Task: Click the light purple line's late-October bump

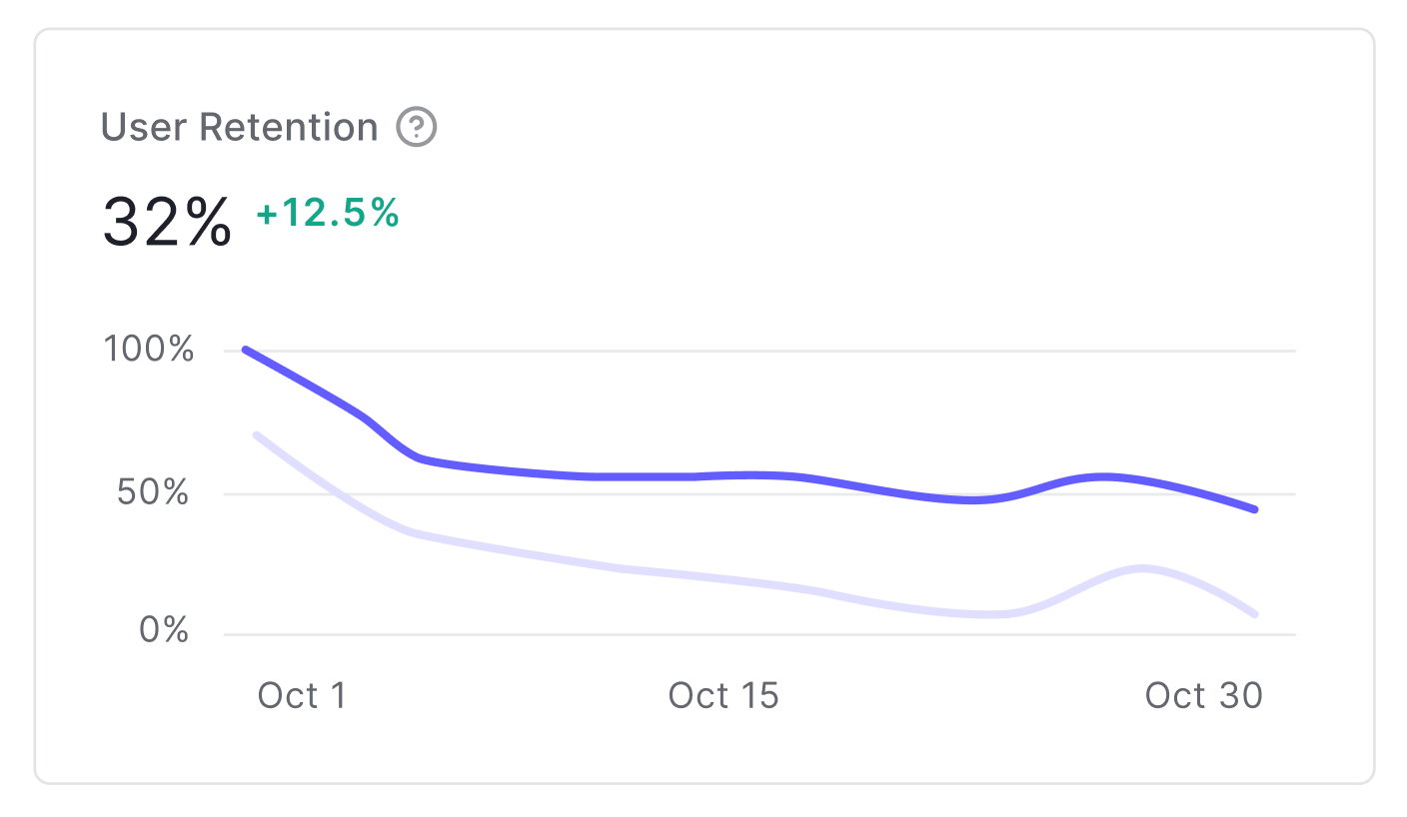Action: point(1141,569)
